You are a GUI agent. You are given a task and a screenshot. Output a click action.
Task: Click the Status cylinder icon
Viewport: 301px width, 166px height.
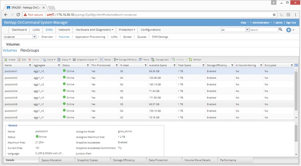coord(59,60)
